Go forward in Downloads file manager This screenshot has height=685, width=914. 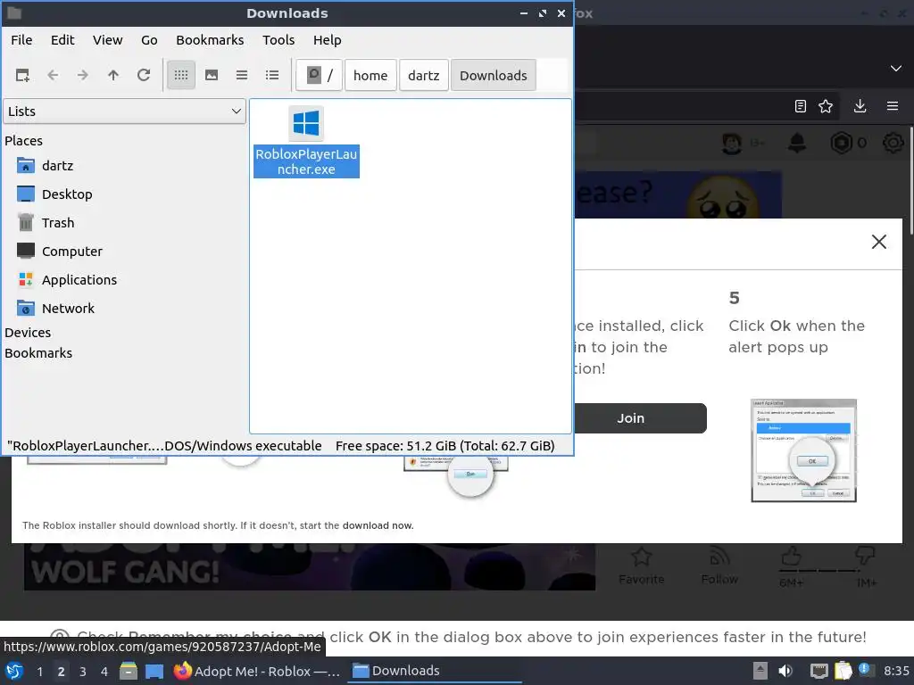pyautogui.click(x=83, y=75)
